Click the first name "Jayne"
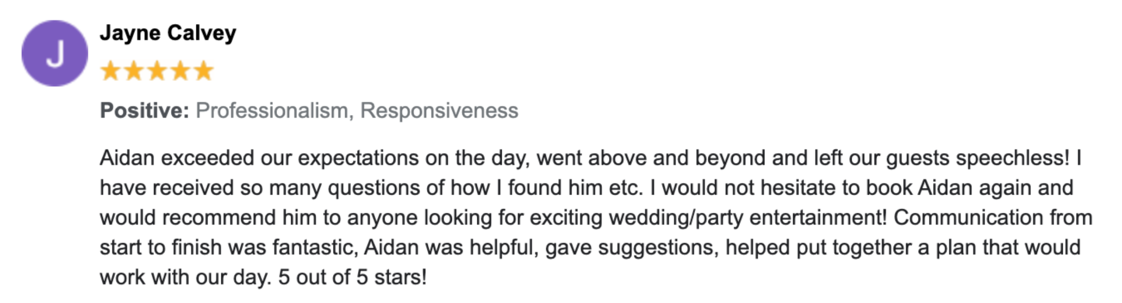1122x303 pixels. (130, 33)
